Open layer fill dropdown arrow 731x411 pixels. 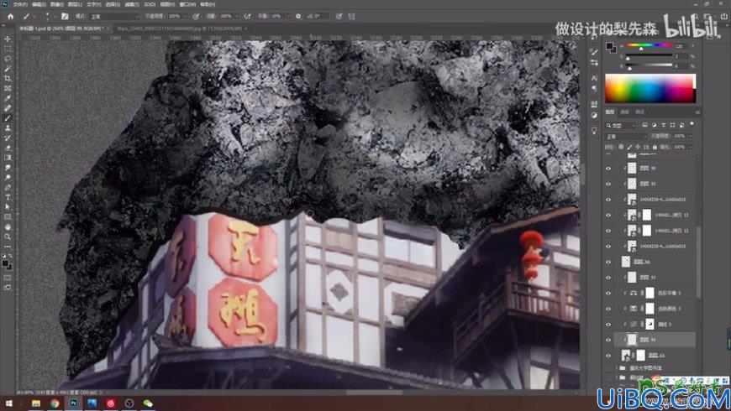pos(690,147)
